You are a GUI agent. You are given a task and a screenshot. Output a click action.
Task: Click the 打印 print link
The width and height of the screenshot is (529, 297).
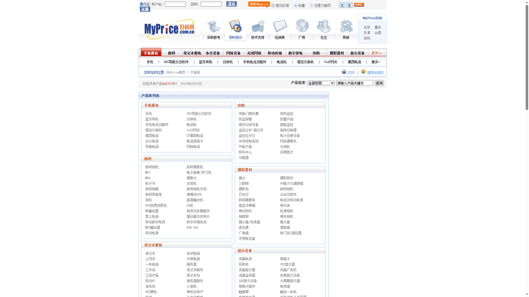point(351,73)
